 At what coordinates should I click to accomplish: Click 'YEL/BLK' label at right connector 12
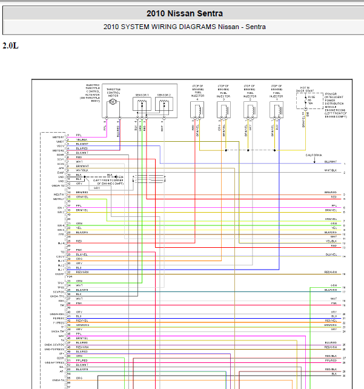331,241
